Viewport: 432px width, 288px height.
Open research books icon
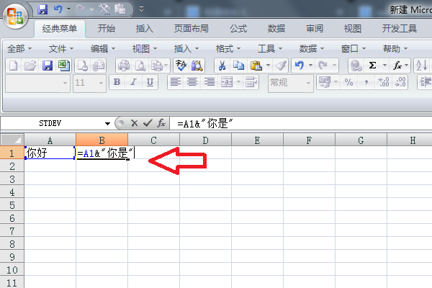tap(197, 66)
